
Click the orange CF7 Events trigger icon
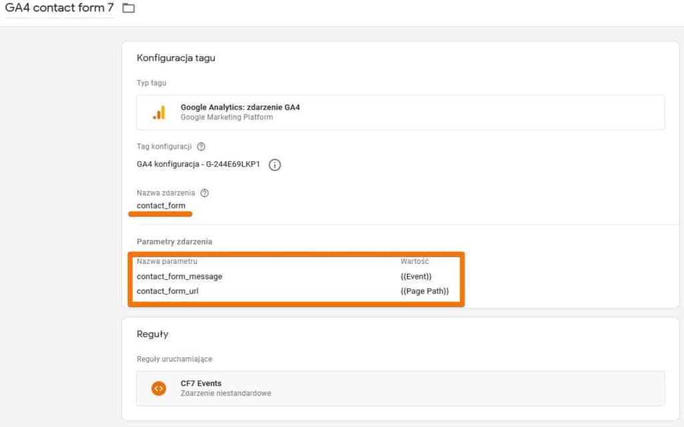coord(158,388)
